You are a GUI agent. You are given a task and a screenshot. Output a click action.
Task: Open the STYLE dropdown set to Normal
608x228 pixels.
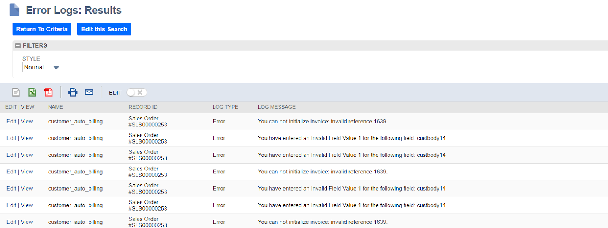click(42, 67)
